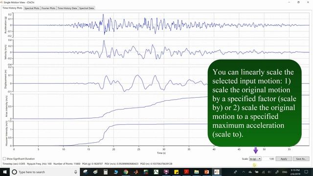The image size is (313, 176).
Task: Open the taskbar app left of Calculator
Action: point(95,172)
